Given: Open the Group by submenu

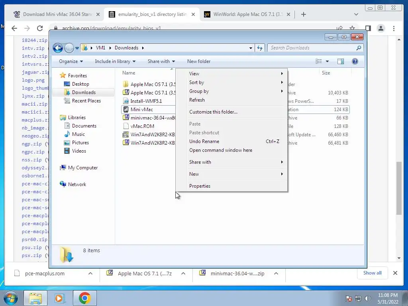Looking at the screenshot, I should 231,91.
